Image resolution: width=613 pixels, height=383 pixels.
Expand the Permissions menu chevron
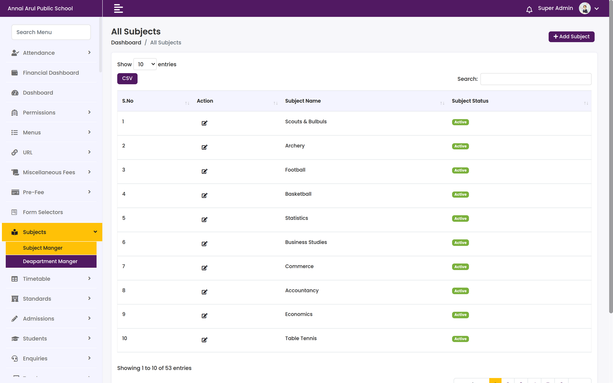89,112
